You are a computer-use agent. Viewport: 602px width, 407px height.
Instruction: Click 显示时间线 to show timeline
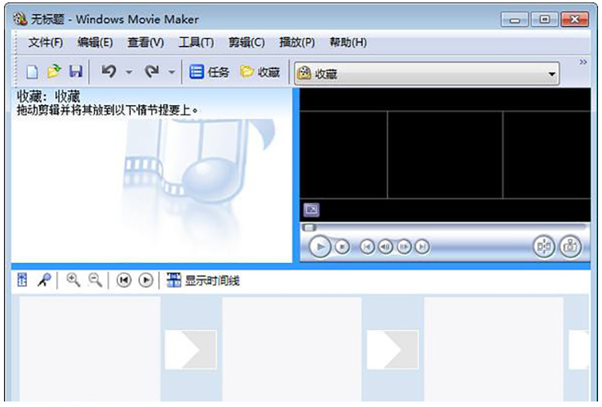[x=203, y=280]
